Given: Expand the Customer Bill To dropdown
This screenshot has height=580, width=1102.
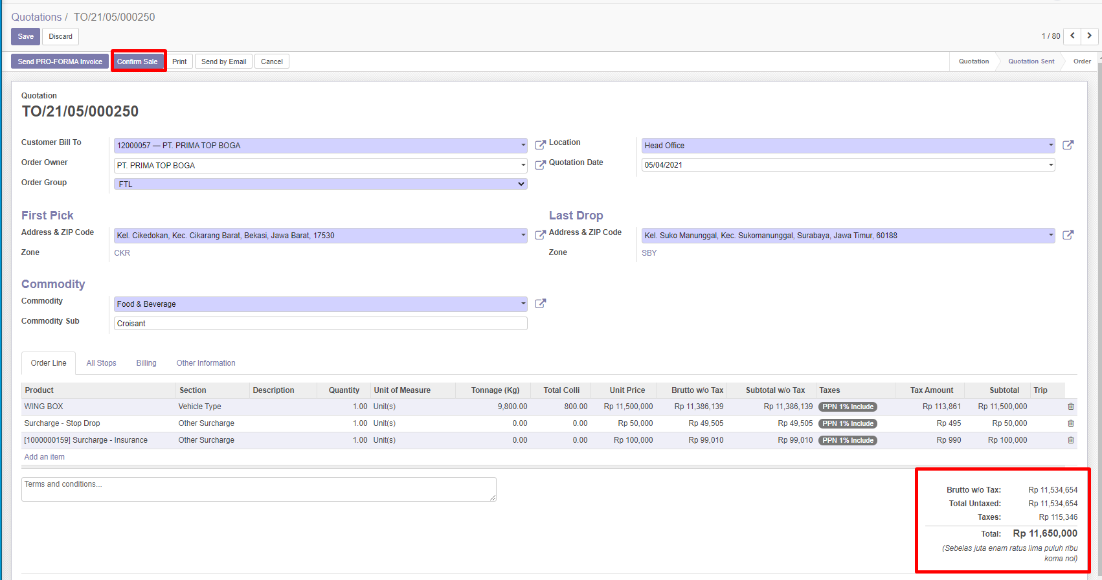Looking at the screenshot, I should 523,145.
